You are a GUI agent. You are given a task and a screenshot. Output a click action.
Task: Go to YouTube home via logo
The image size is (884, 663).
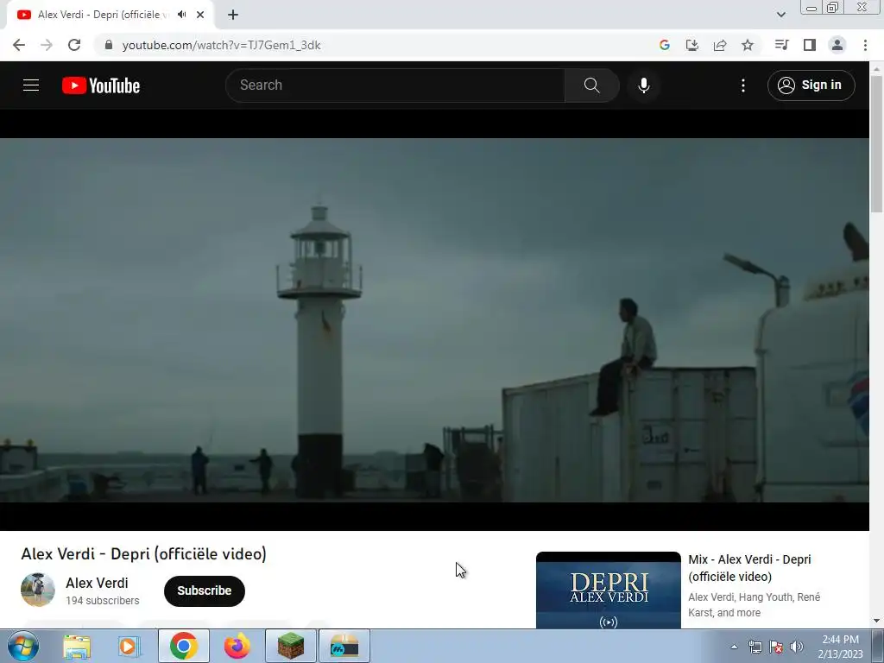coord(101,85)
